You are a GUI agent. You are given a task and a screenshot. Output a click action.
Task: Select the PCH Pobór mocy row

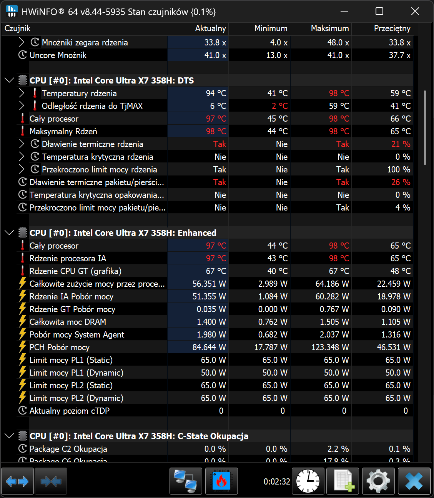60,347
